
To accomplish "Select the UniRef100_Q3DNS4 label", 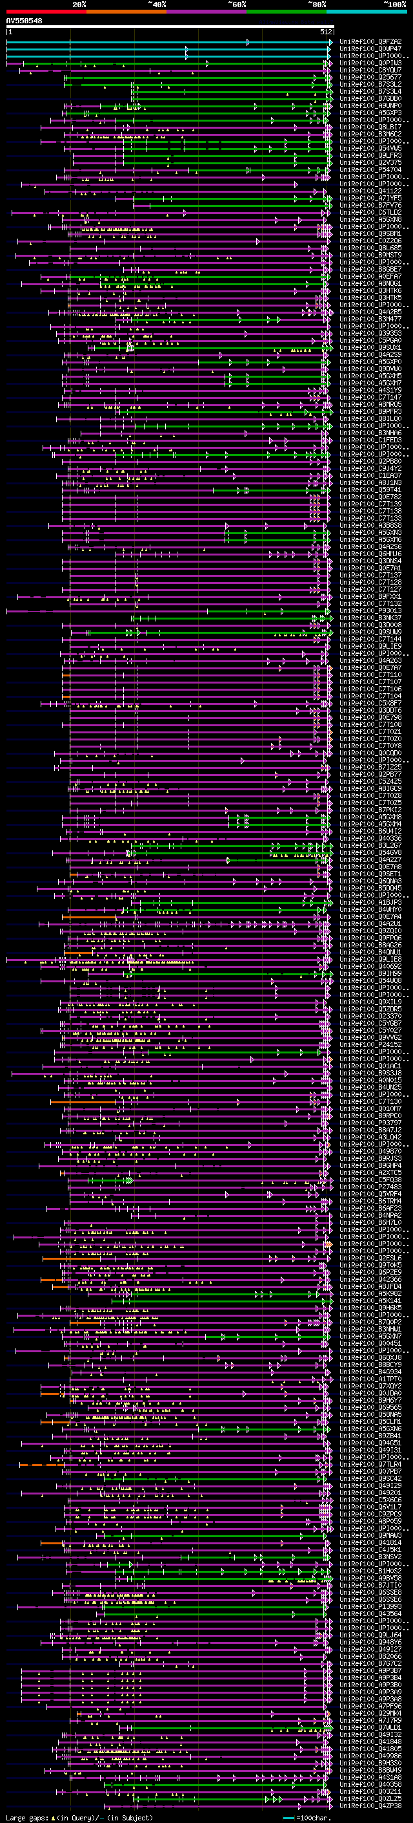I will pos(370,561).
